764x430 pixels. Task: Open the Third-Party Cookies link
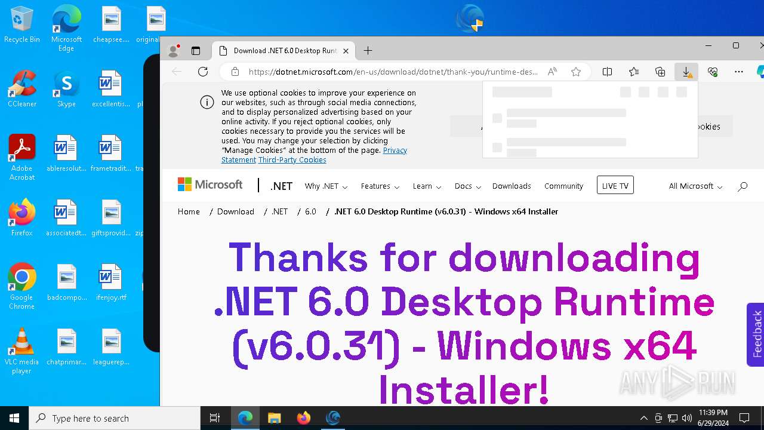tap(292, 160)
